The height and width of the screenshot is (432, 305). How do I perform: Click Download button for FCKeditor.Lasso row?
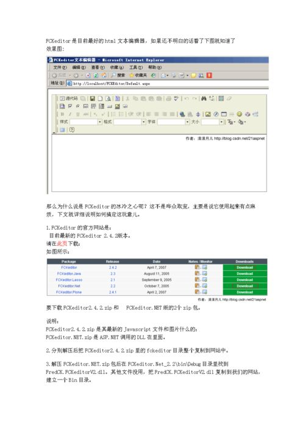(245, 280)
